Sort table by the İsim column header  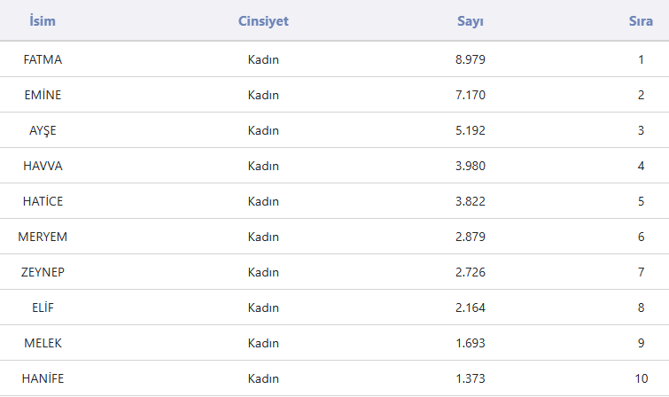point(43,21)
